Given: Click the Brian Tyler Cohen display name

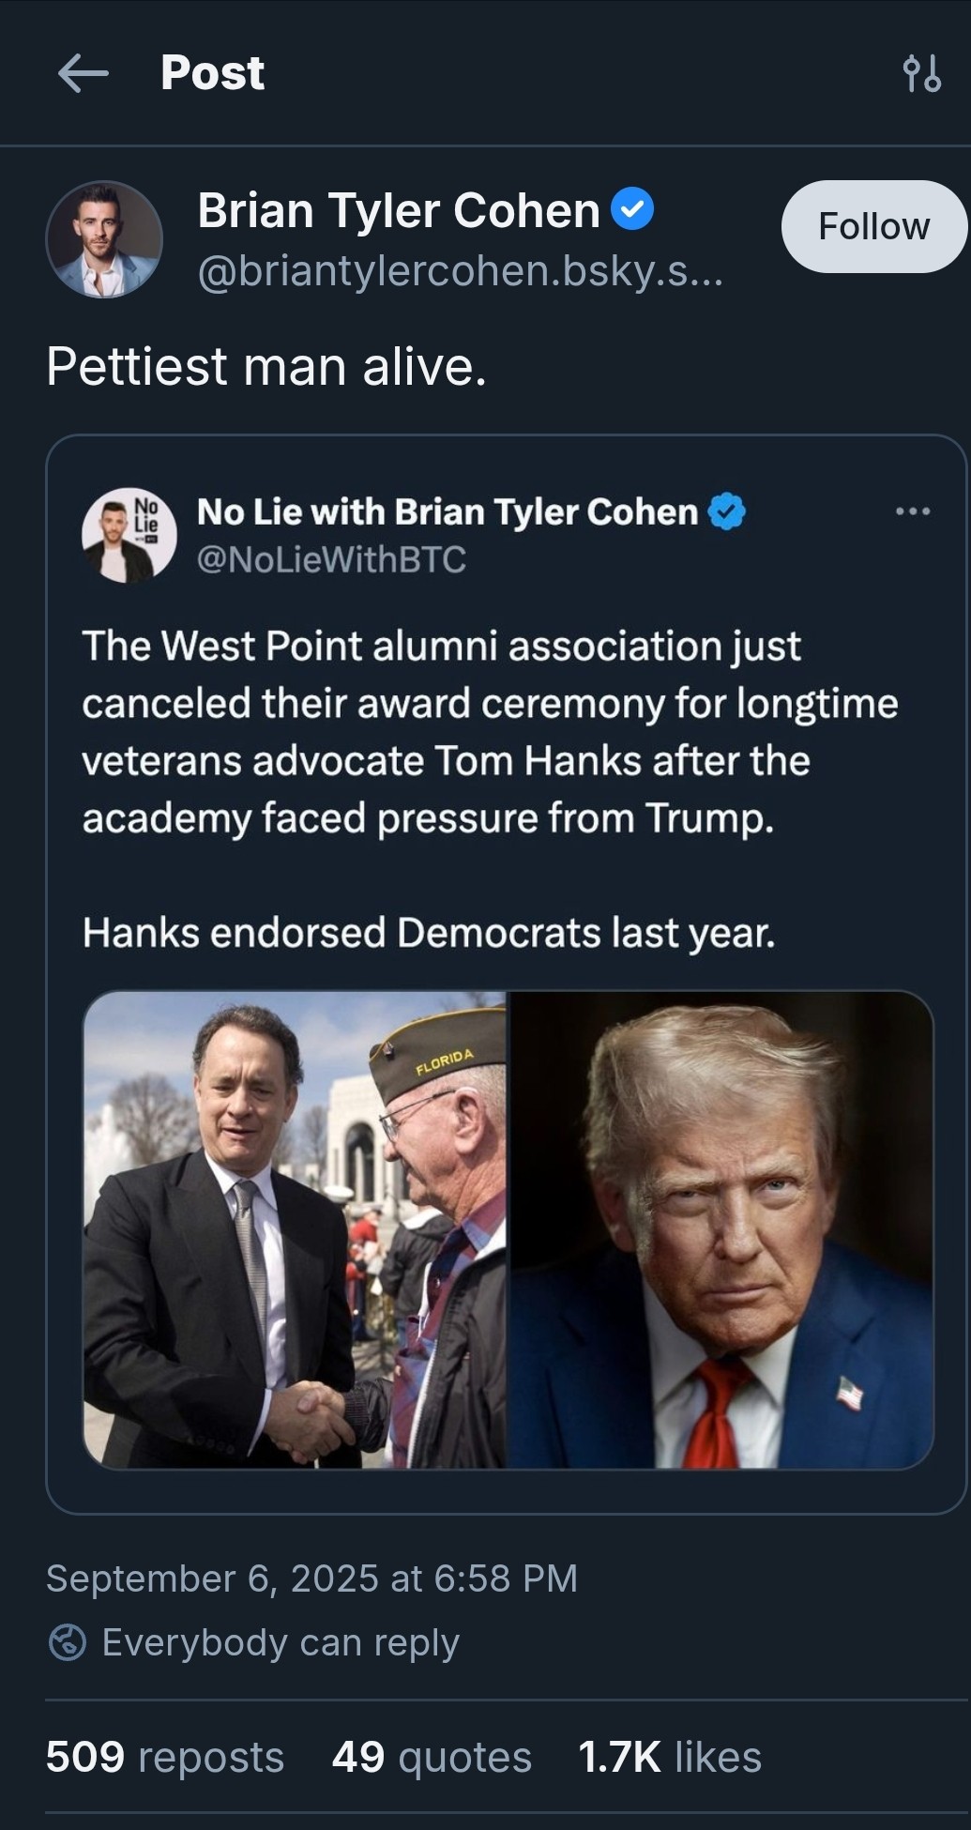Looking at the screenshot, I should click(x=399, y=210).
